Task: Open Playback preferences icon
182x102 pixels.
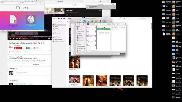Action: 81,21
